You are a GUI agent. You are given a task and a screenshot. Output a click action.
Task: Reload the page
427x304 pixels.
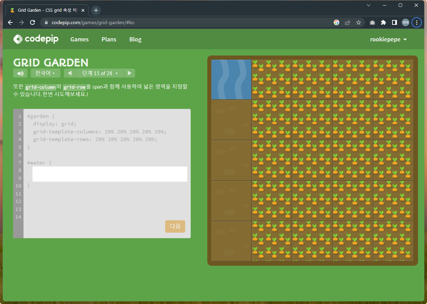coord(32,22)
